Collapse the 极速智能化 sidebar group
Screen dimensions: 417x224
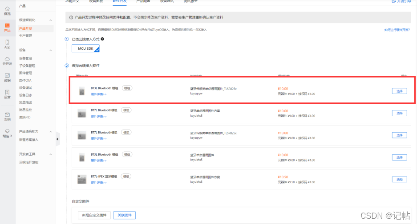(51, 20)
